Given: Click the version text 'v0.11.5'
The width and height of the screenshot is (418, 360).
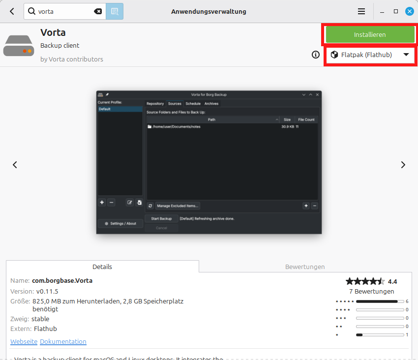Looking at the screenshot, I should (47, 292).
